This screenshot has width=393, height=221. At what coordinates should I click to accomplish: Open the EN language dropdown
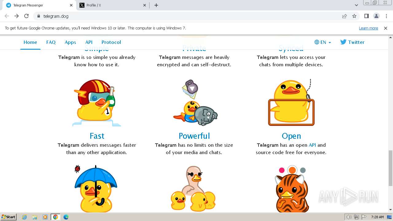(323, 42)
